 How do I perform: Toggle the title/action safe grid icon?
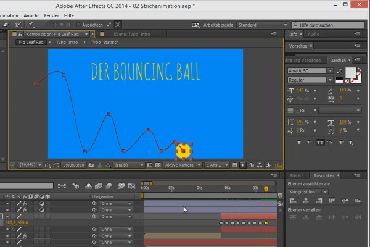click(x=47, y=165)
